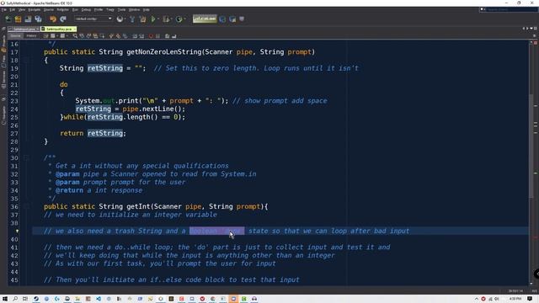Expand the system tray hidden icons chevron
Viewport: 539px width, 303px height.
pos(476,299)
